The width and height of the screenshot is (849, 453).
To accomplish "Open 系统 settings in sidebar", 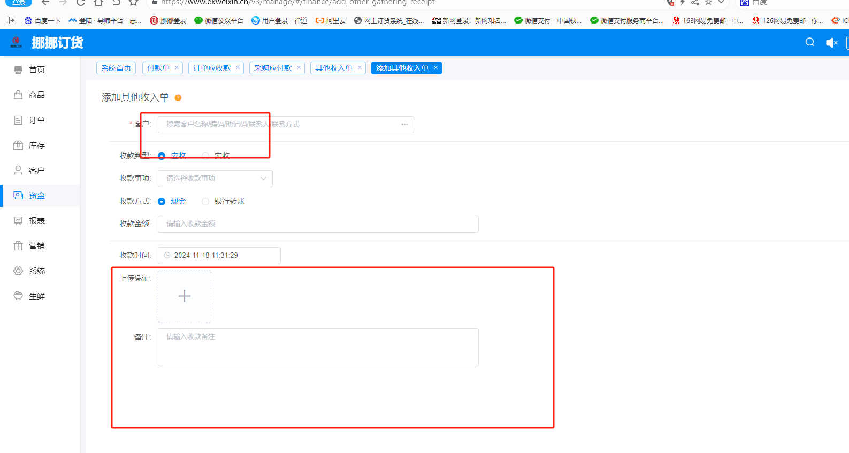I will click(x=36, y=271).
